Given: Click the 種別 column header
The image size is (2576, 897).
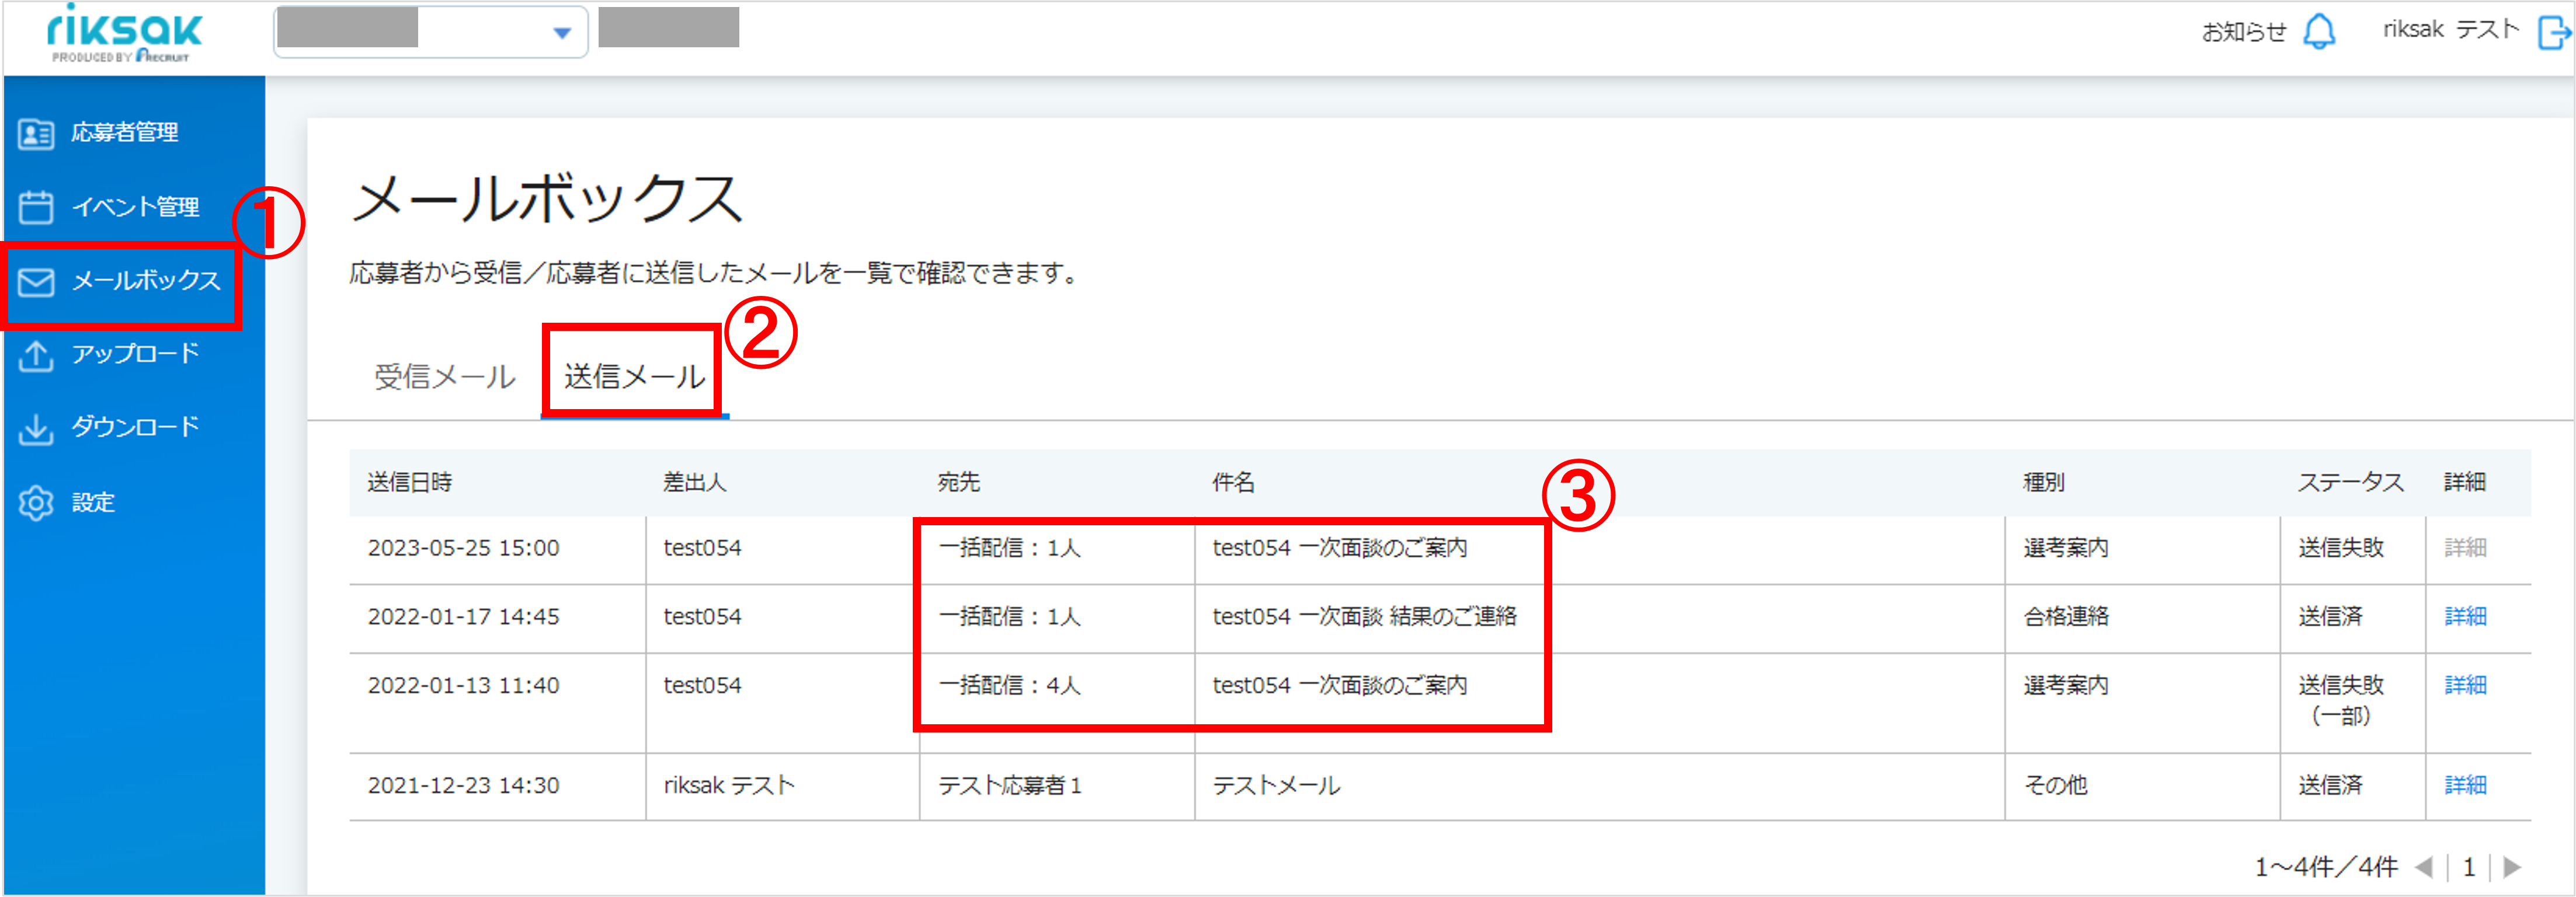Looking at the screenshot, I should (2044, 483).
